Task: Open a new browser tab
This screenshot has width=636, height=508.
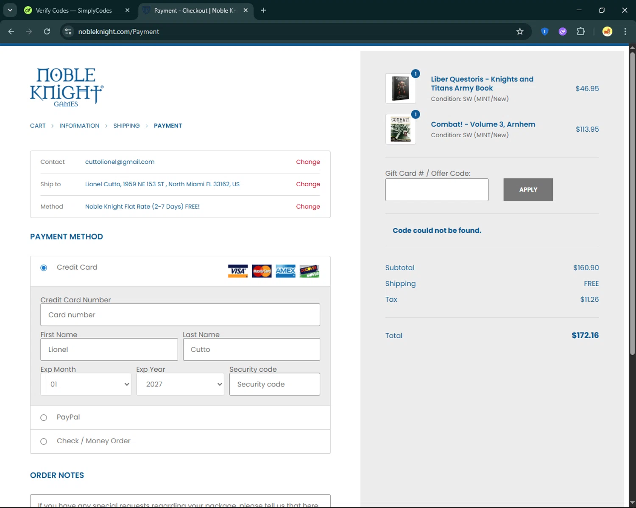Action: [263, 10]
